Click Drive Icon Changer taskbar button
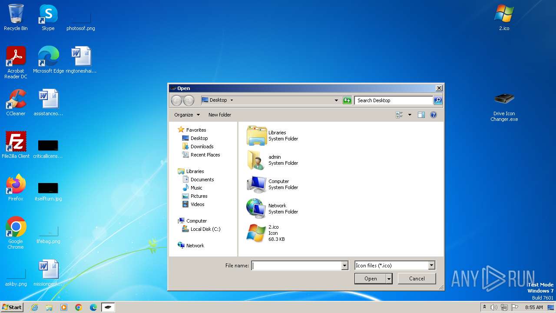The height and width of the screenshot is (313, 556). (x=108, y=307)
